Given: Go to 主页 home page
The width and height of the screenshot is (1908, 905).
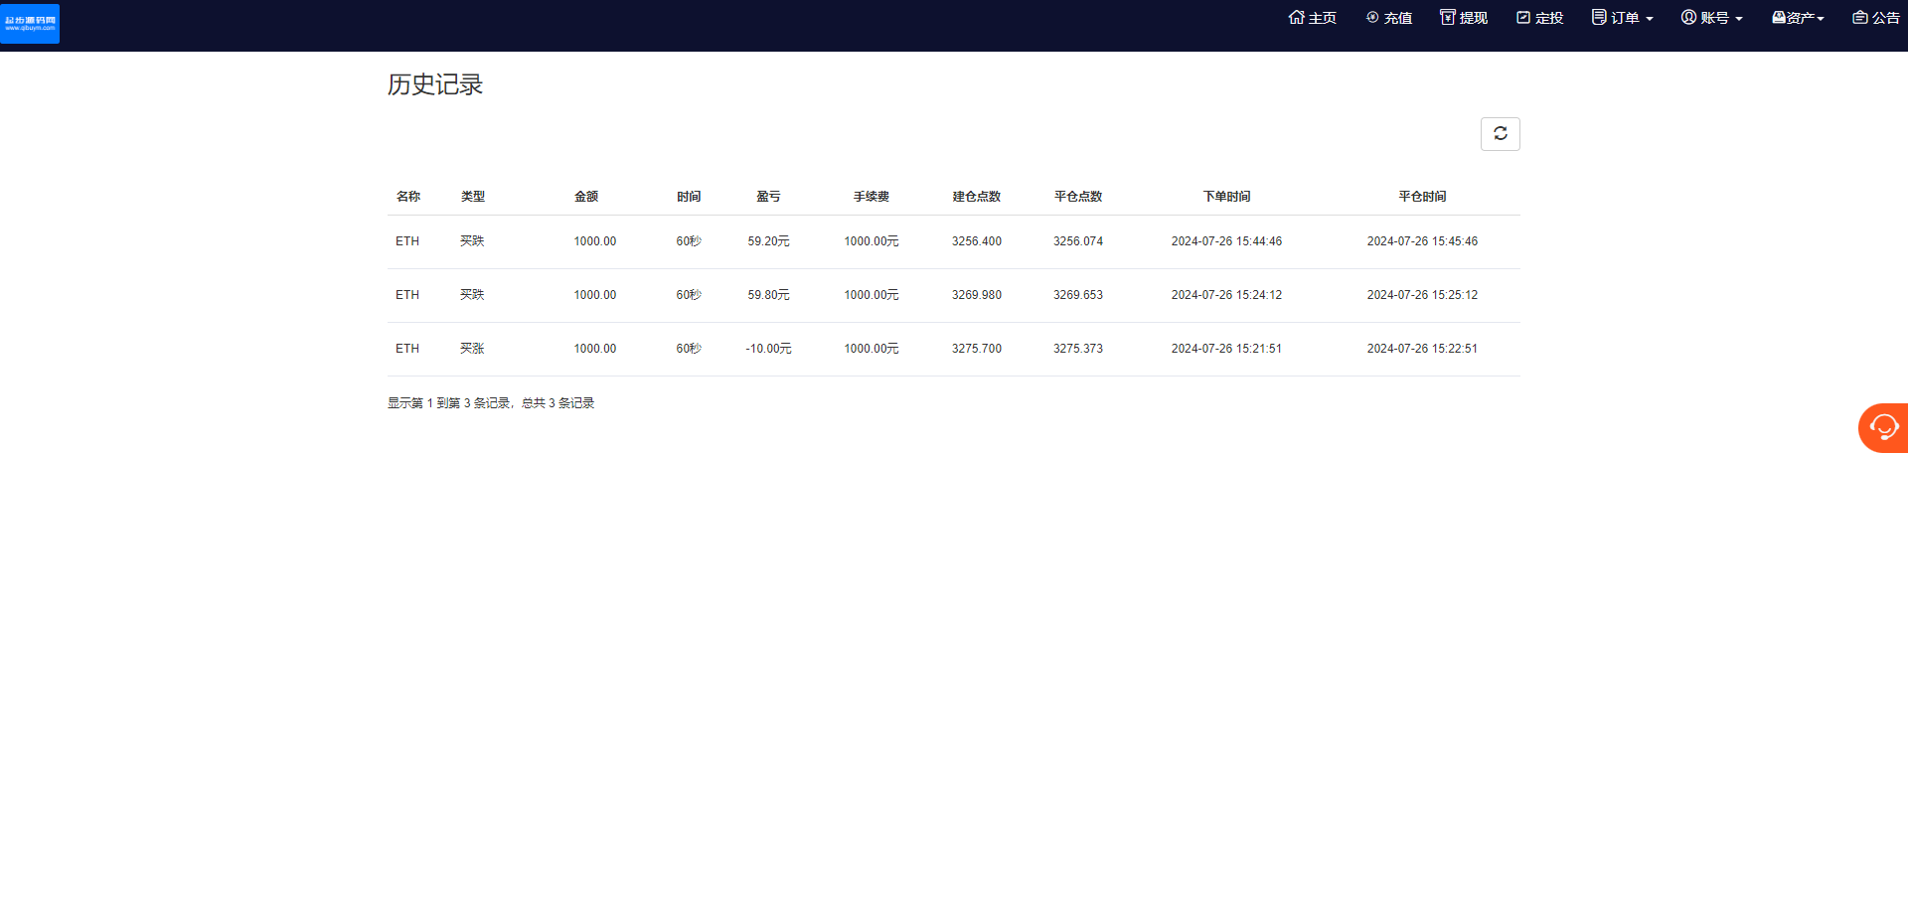Looking at the screenshot, I should coord(1312,18).
